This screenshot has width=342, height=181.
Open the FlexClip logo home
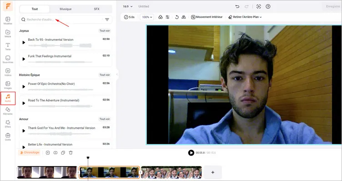(8, 6)
